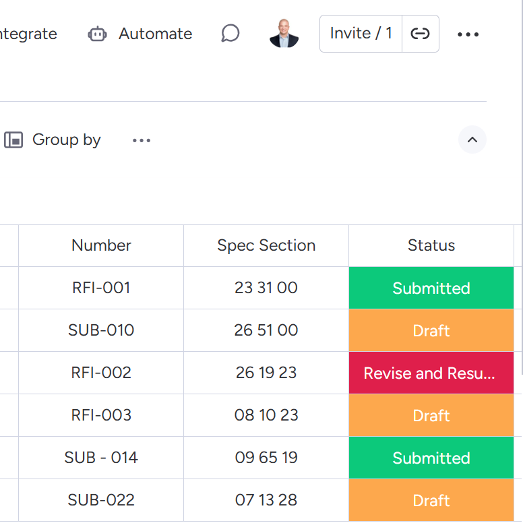
Task: Open Group by options
Action: pos(66,140)
